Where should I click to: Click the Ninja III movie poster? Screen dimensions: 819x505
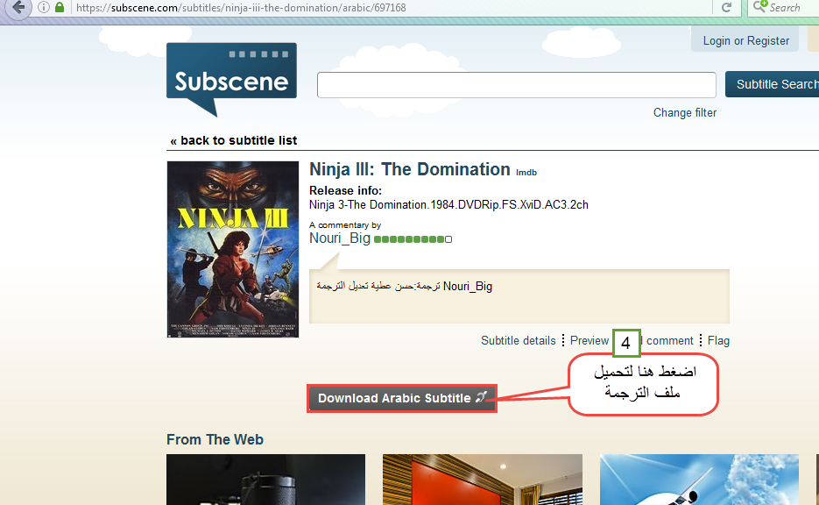[x=233, y=249]
